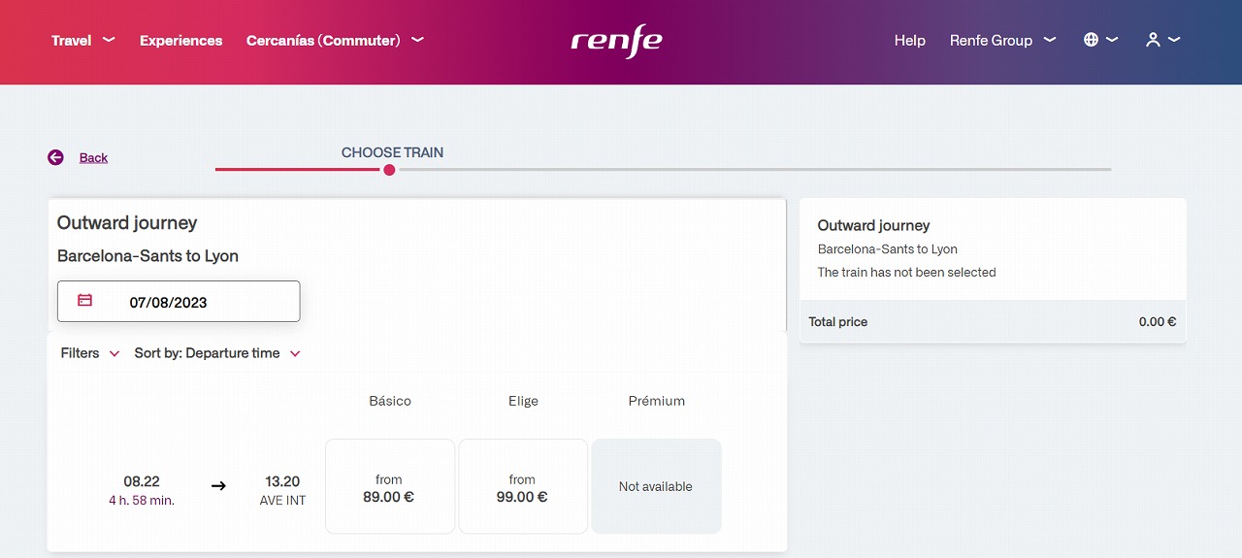Expand the Cercanías (Commuter) menu
This screenshot has width=1242, height=558.
pyautogui.click(x=335, y=40)
